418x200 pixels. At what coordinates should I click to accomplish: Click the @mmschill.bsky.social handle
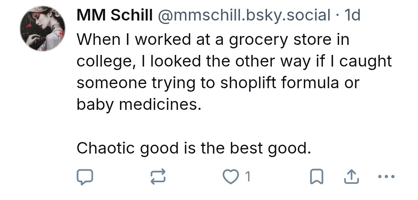[243, 15]
